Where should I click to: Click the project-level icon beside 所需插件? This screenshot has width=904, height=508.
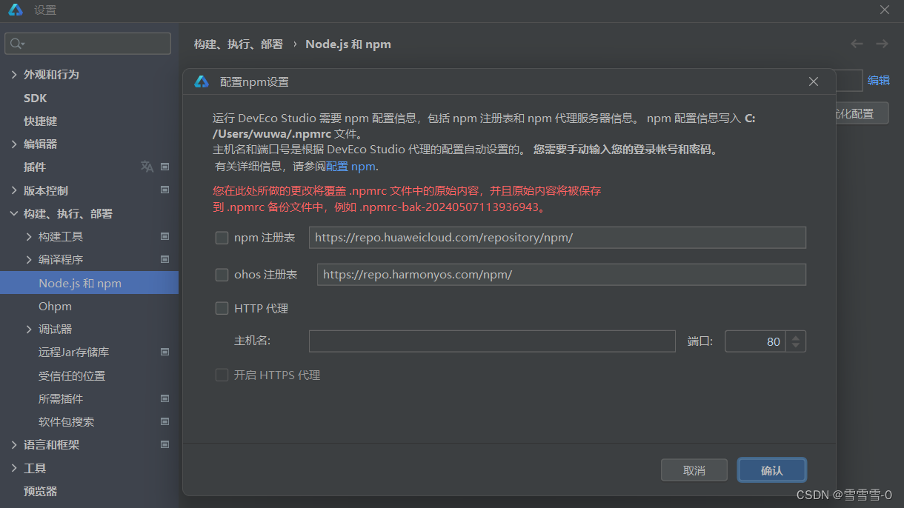coord(164,398)
